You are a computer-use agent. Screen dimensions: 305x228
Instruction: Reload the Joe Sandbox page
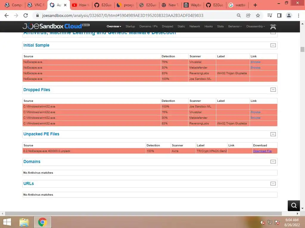click(26, 15)
